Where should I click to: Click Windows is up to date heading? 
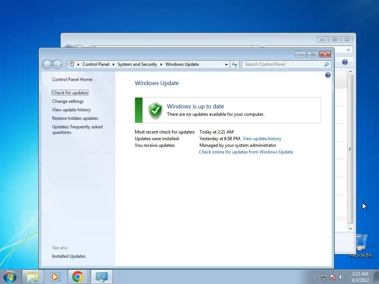coord(195,106)
